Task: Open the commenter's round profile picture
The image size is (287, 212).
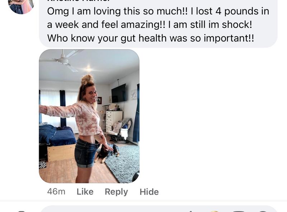Action: click(21, 5)
